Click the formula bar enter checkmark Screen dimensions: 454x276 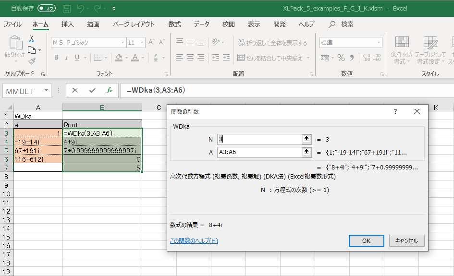pyautogui.click(x=92, y=90)
